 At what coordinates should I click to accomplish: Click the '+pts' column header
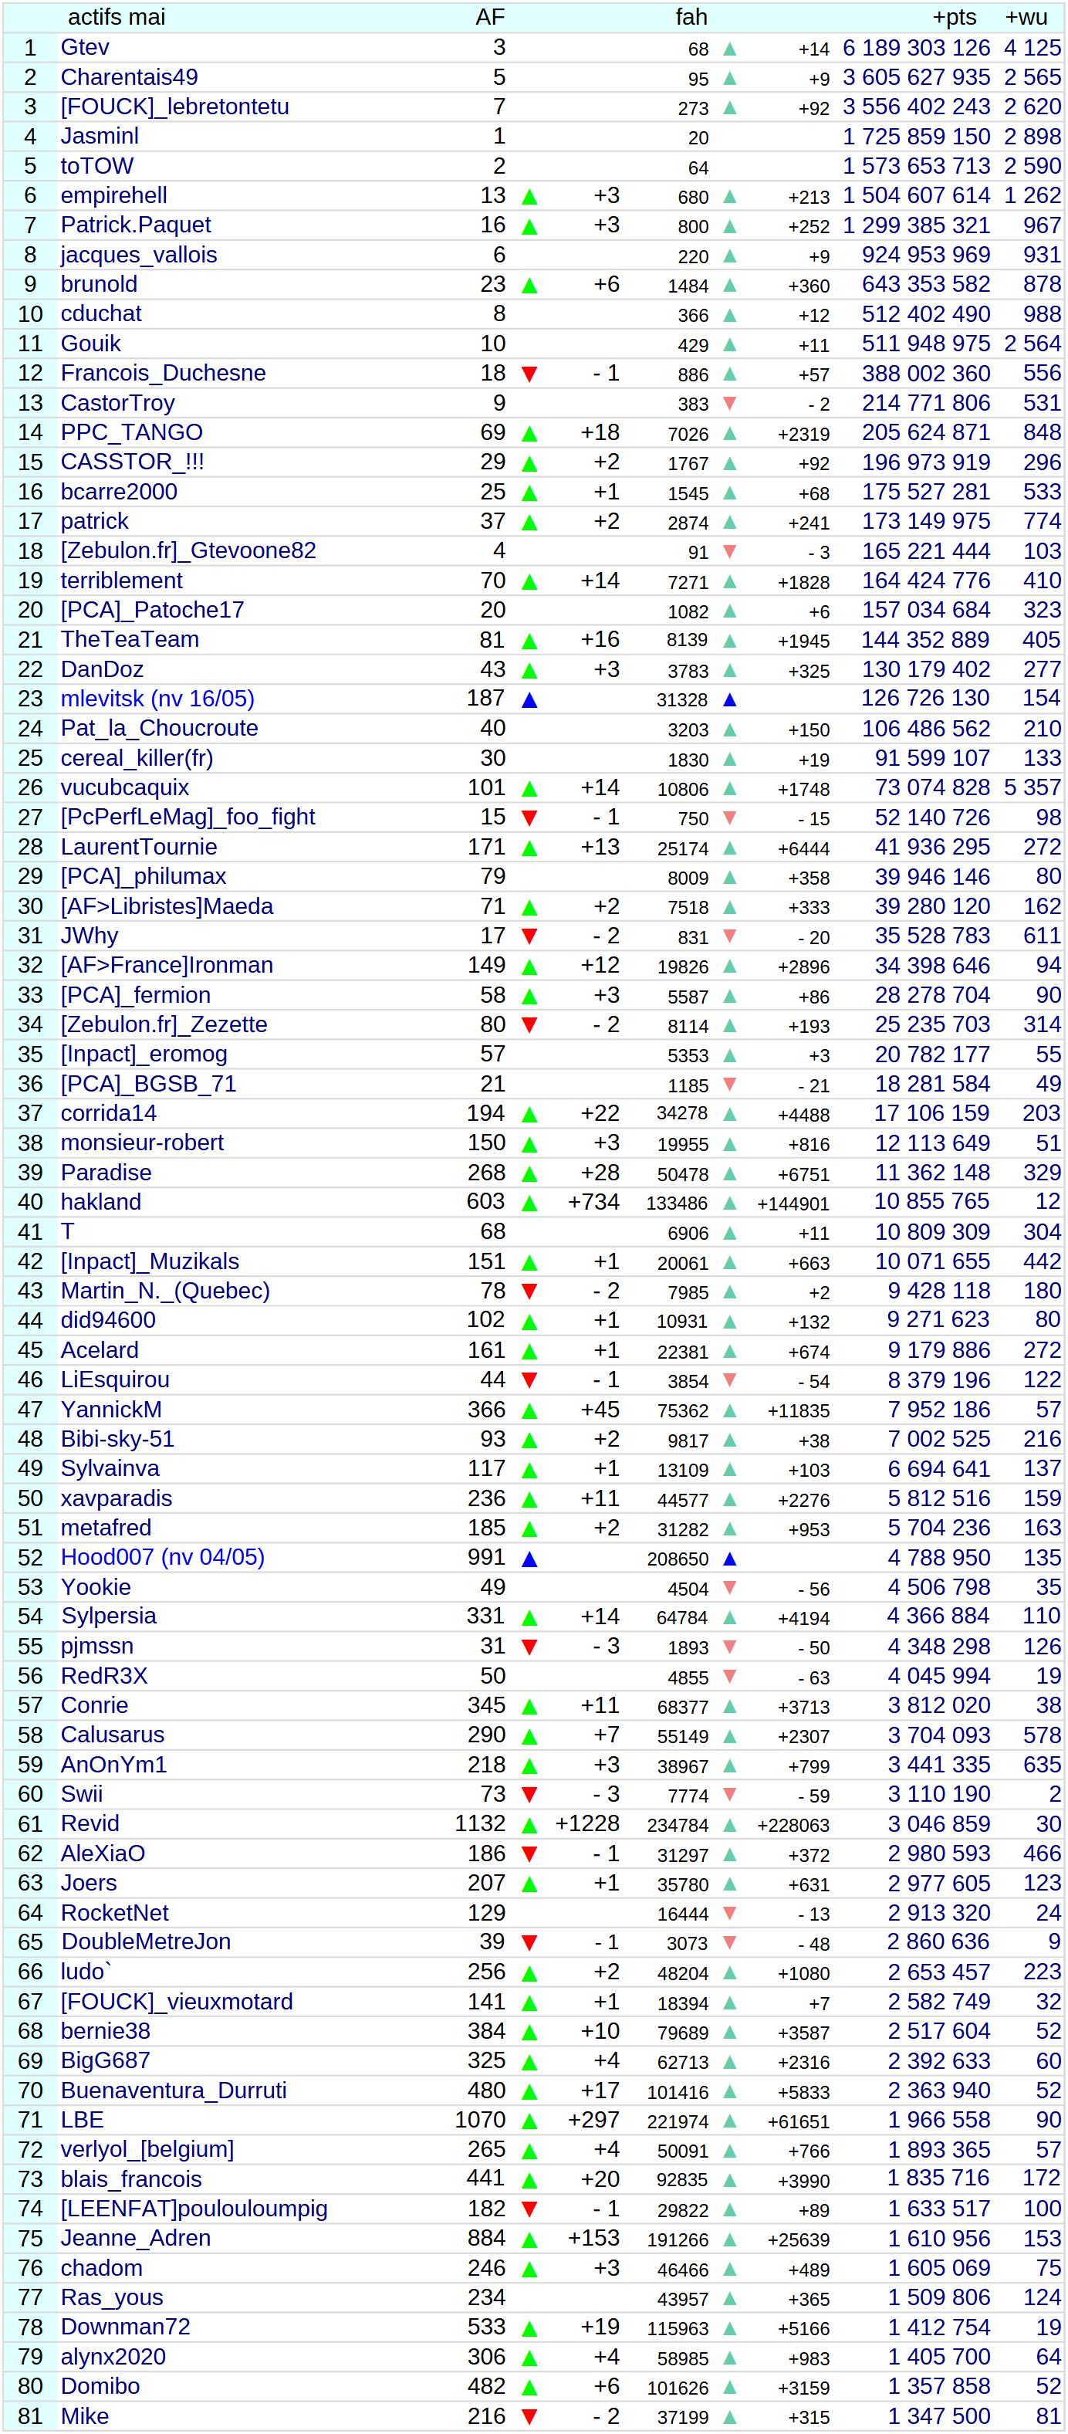tap(954, 17)
